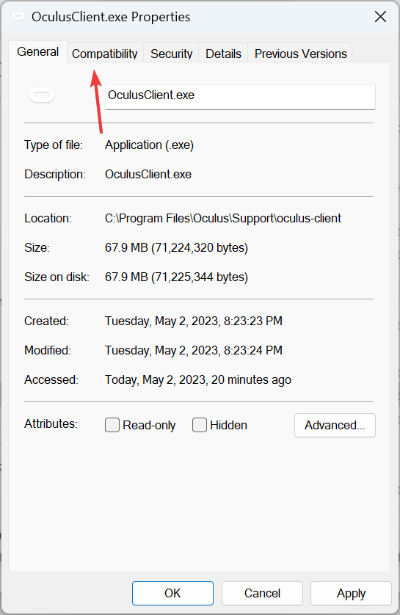Go to the Previous Versions tab
Image resolution: width=400 pixels, height=615 pixels.
(x=300, y=54)
